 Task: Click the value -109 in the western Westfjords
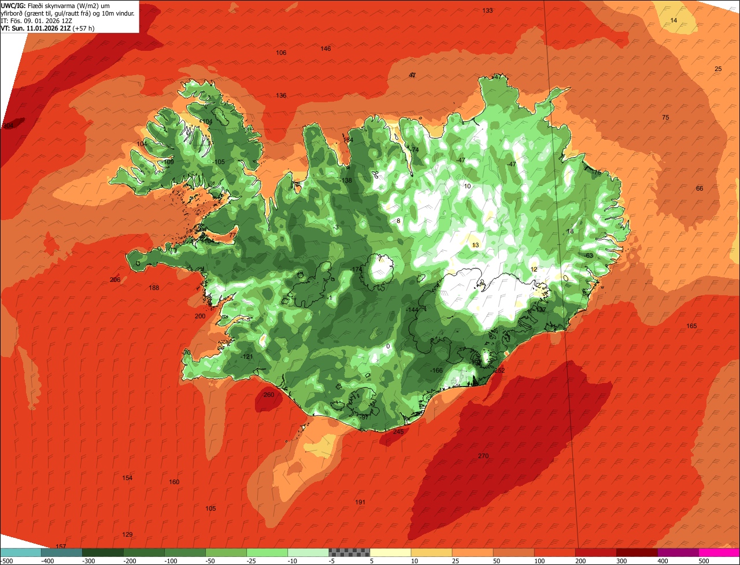coord(168,162)
